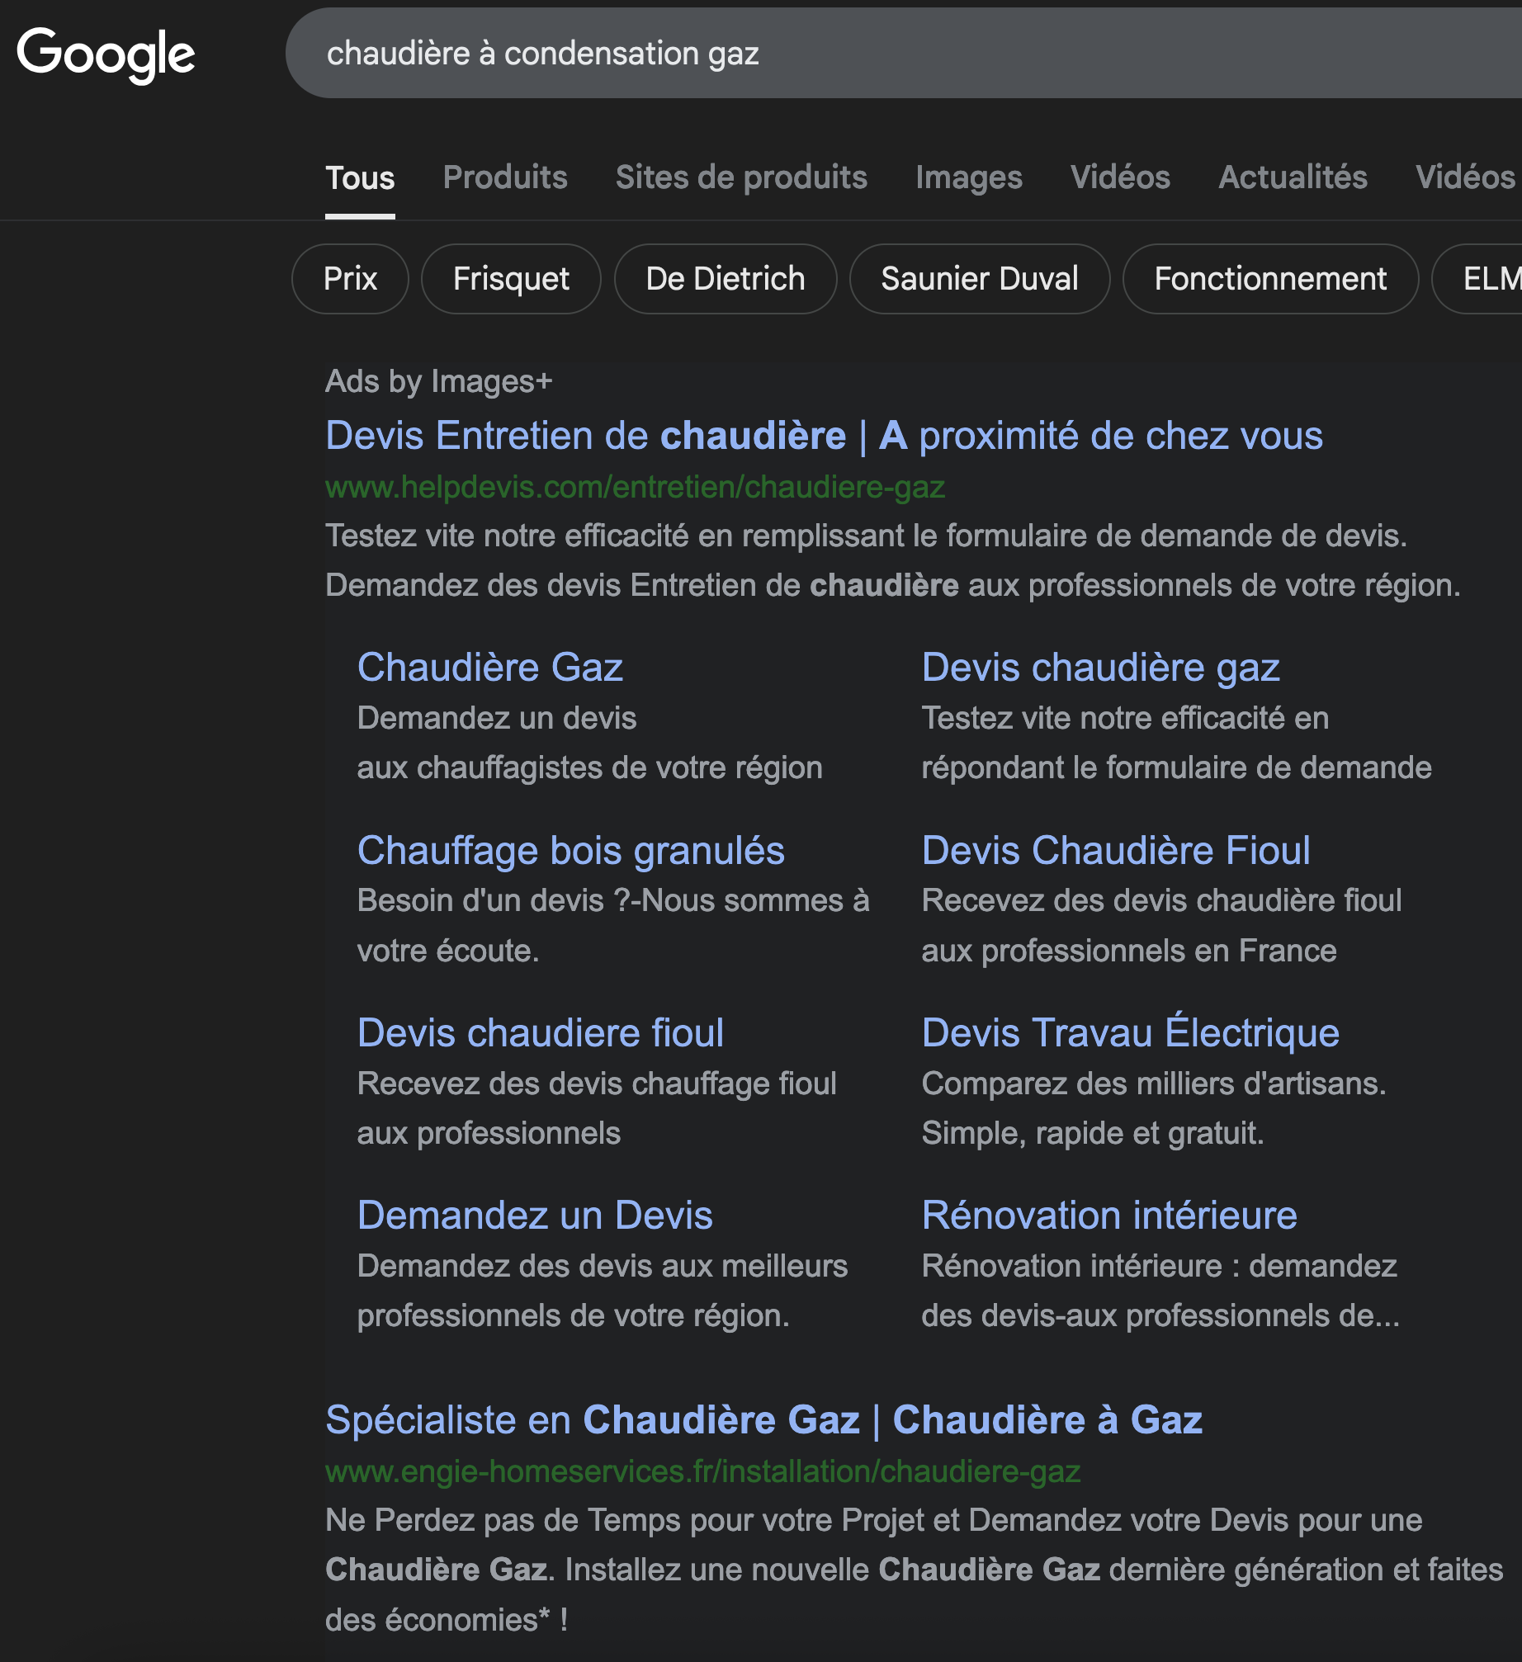Open the Devis chaudière gaz sitelink
The width and height of the screenshot is (1522, 1662).
pyautogui.click(x=1100, y=667)
